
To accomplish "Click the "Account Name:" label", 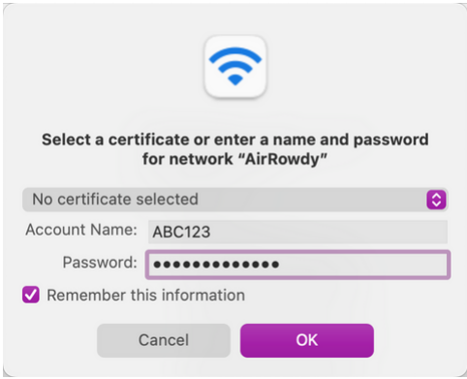I will point(81,230).
